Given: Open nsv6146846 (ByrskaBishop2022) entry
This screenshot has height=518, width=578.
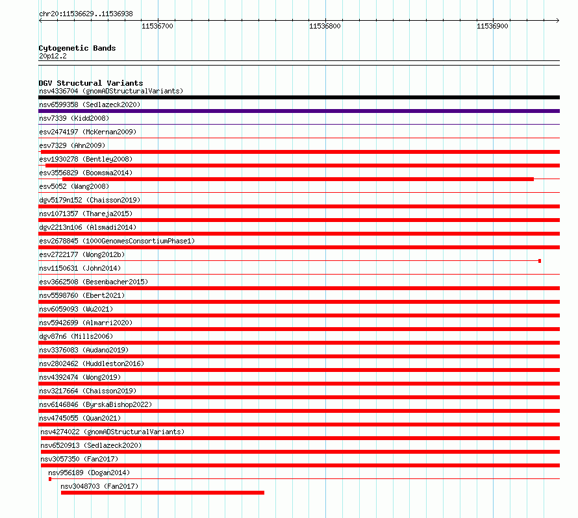Looking at the screenshot, I should coord(95,404).
